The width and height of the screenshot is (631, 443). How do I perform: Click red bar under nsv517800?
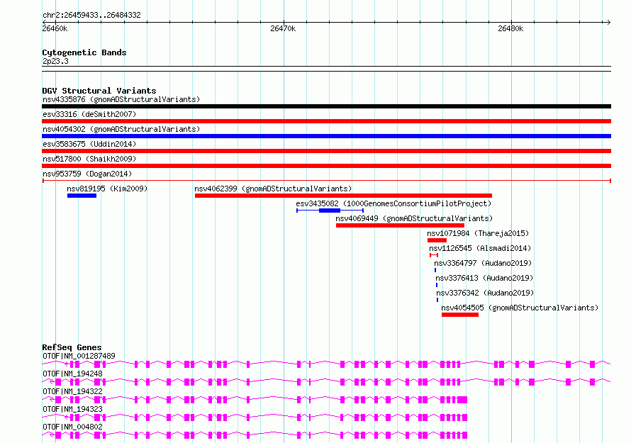click(x=326, y=166)
